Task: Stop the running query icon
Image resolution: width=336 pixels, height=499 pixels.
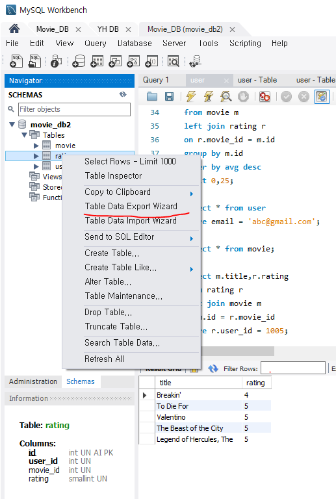Action: coord(243,96)
